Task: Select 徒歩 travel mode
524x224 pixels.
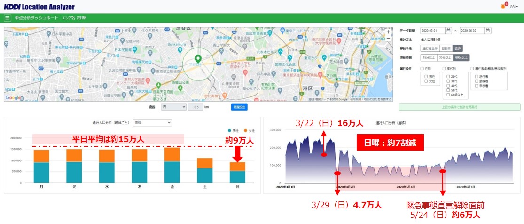Action: (x=458, y=48)
